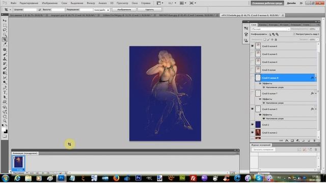The image size is (326, 183).
Task: Select animation frame 1 thumbnail
Action: [18, 162]
